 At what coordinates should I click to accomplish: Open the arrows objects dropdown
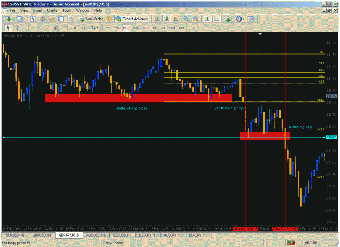coord(95,28)
